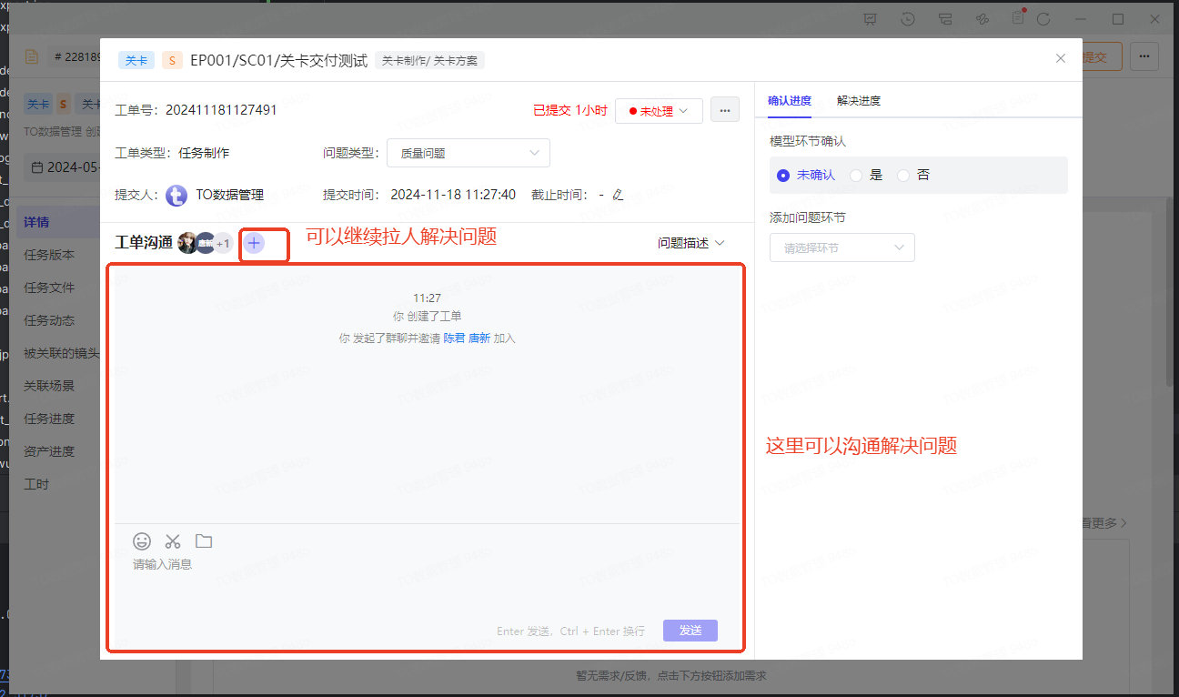The height and width of the screenshot is (697, 1179).
Task: Select the 否 radio option
Action: (x=903, y=175)
